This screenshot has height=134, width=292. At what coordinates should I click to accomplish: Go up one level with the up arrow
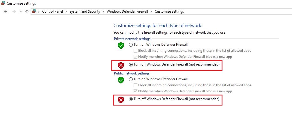pos(27,12)
